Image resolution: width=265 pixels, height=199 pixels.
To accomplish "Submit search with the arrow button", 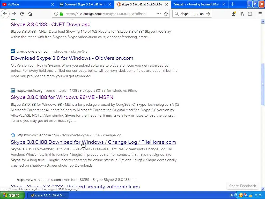I will click(208, 14).
